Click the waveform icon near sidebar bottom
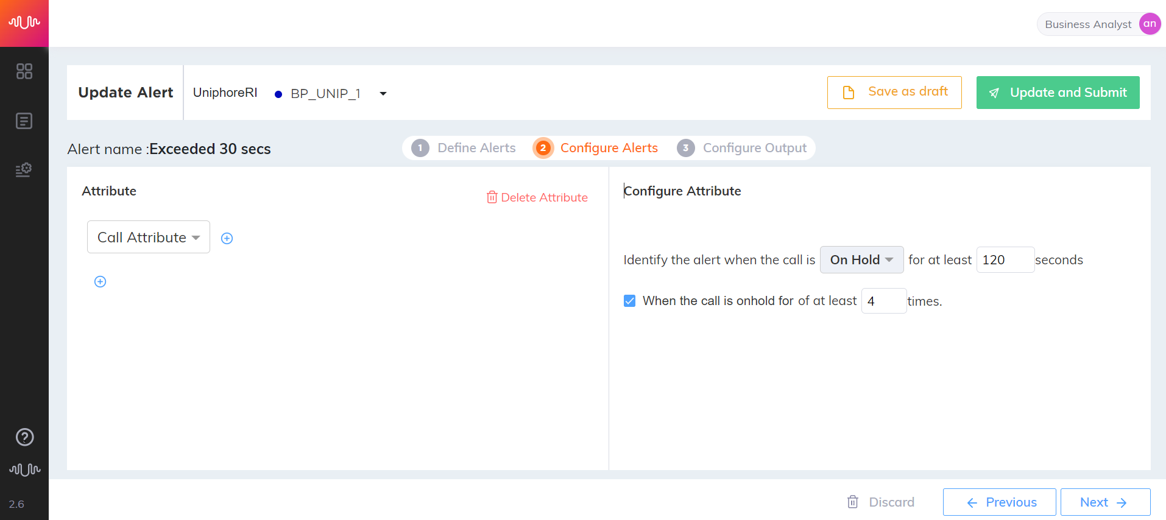1166x520 pixels. click(x=24, y=469)
